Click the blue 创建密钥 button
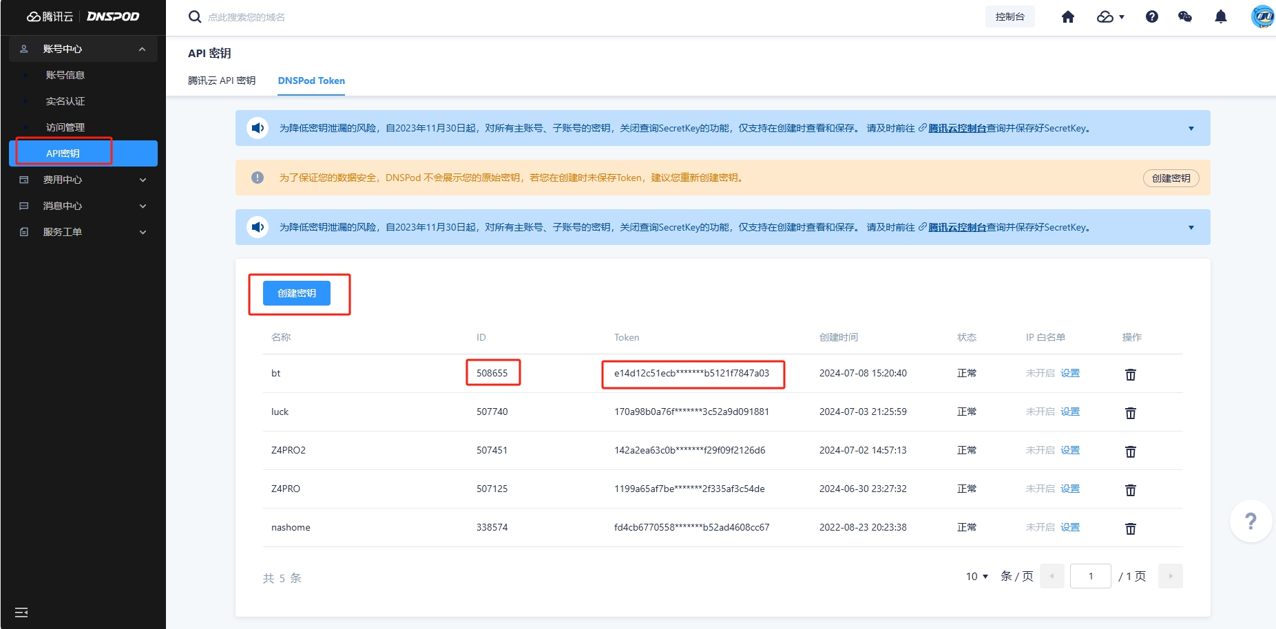The width and height of the screenshot is (1276, 629). [x=296, y=293]
